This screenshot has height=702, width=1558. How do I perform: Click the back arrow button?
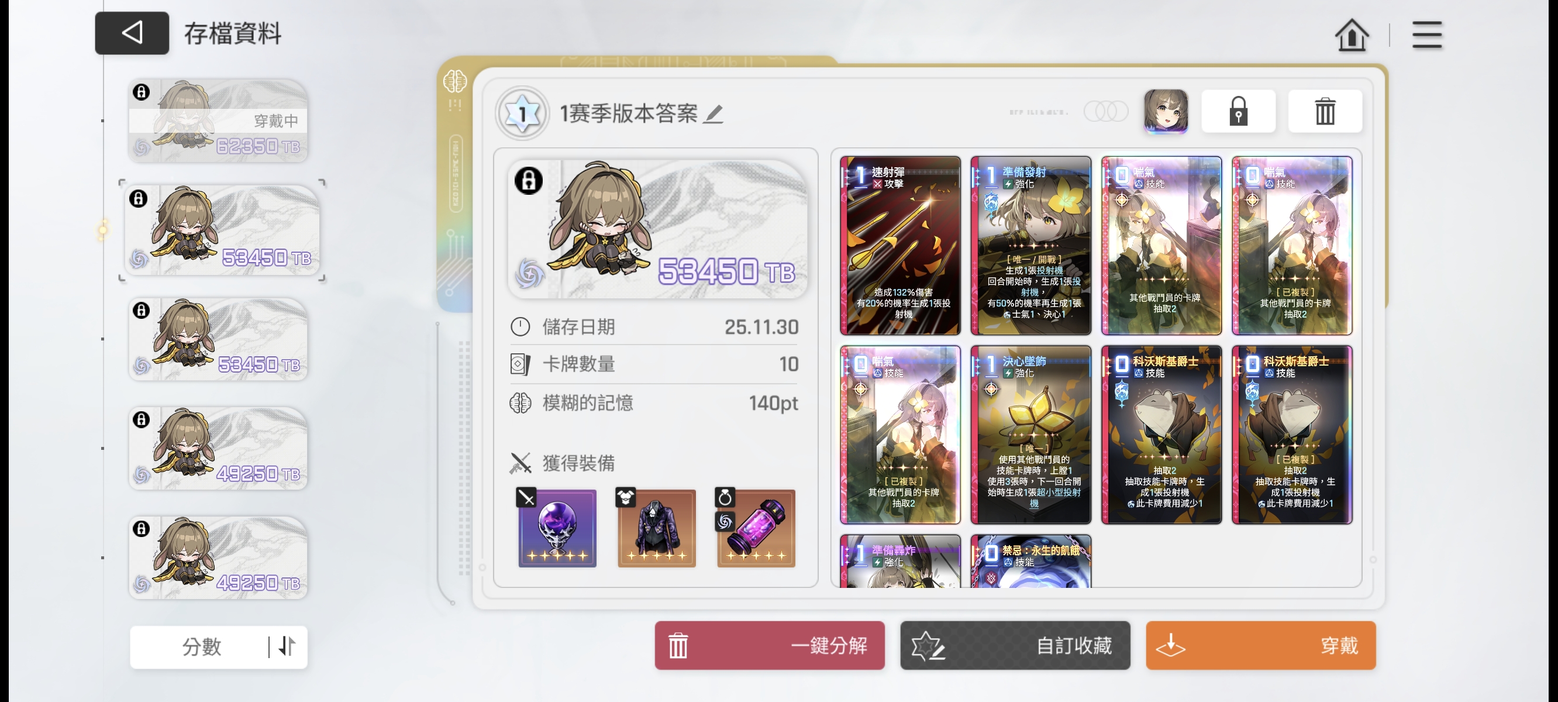[132, 33]
